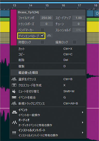Expand the イベント submenu arrow
Screen dimensions: 99x141
[x=83, y=112]
